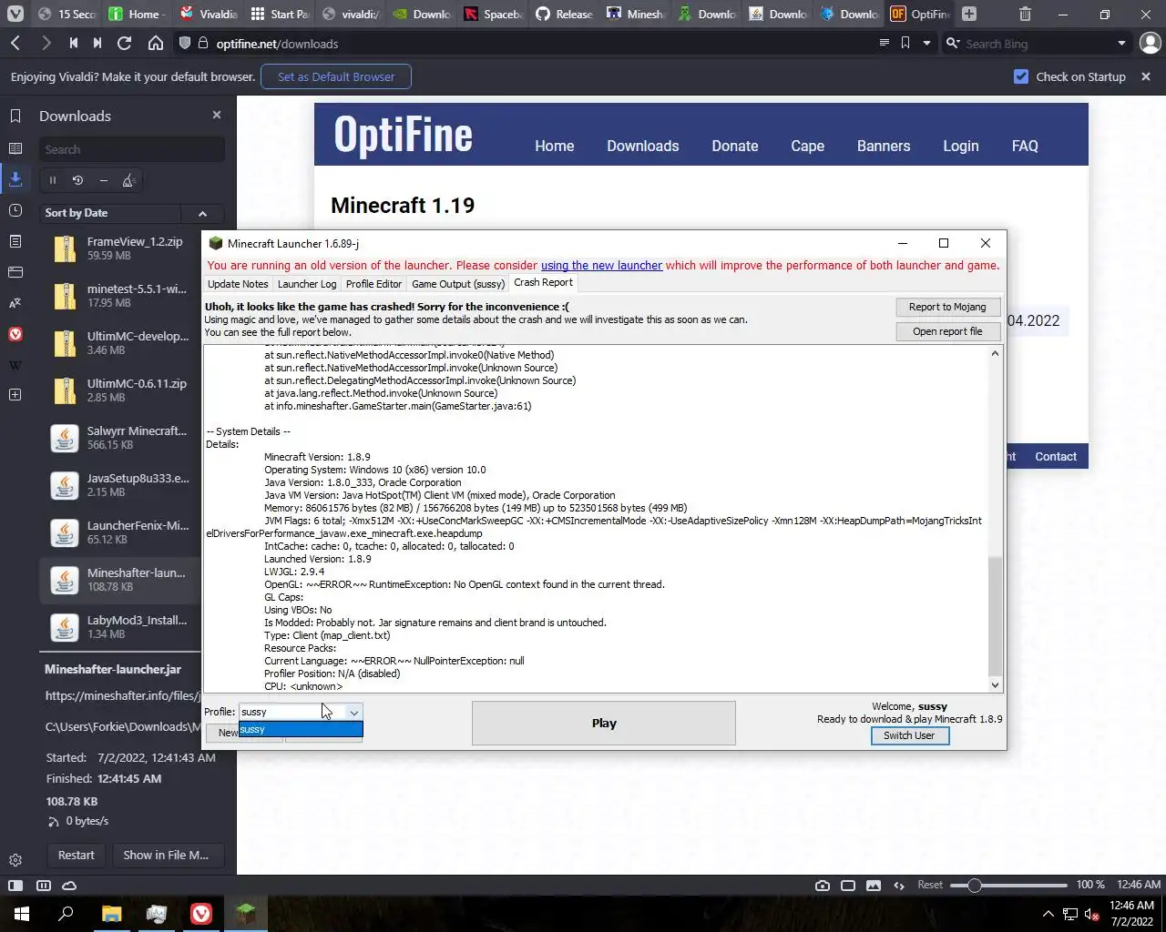Viewport: 1166px width, 932px height.
Task: Open closed tabs trash can
Action: pyautogui.click(x=1025, y=14)
